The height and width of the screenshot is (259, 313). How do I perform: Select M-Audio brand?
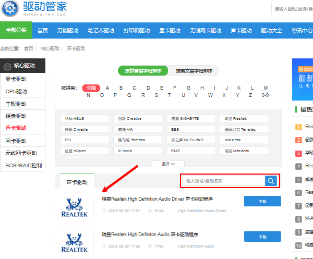(138, 151)
